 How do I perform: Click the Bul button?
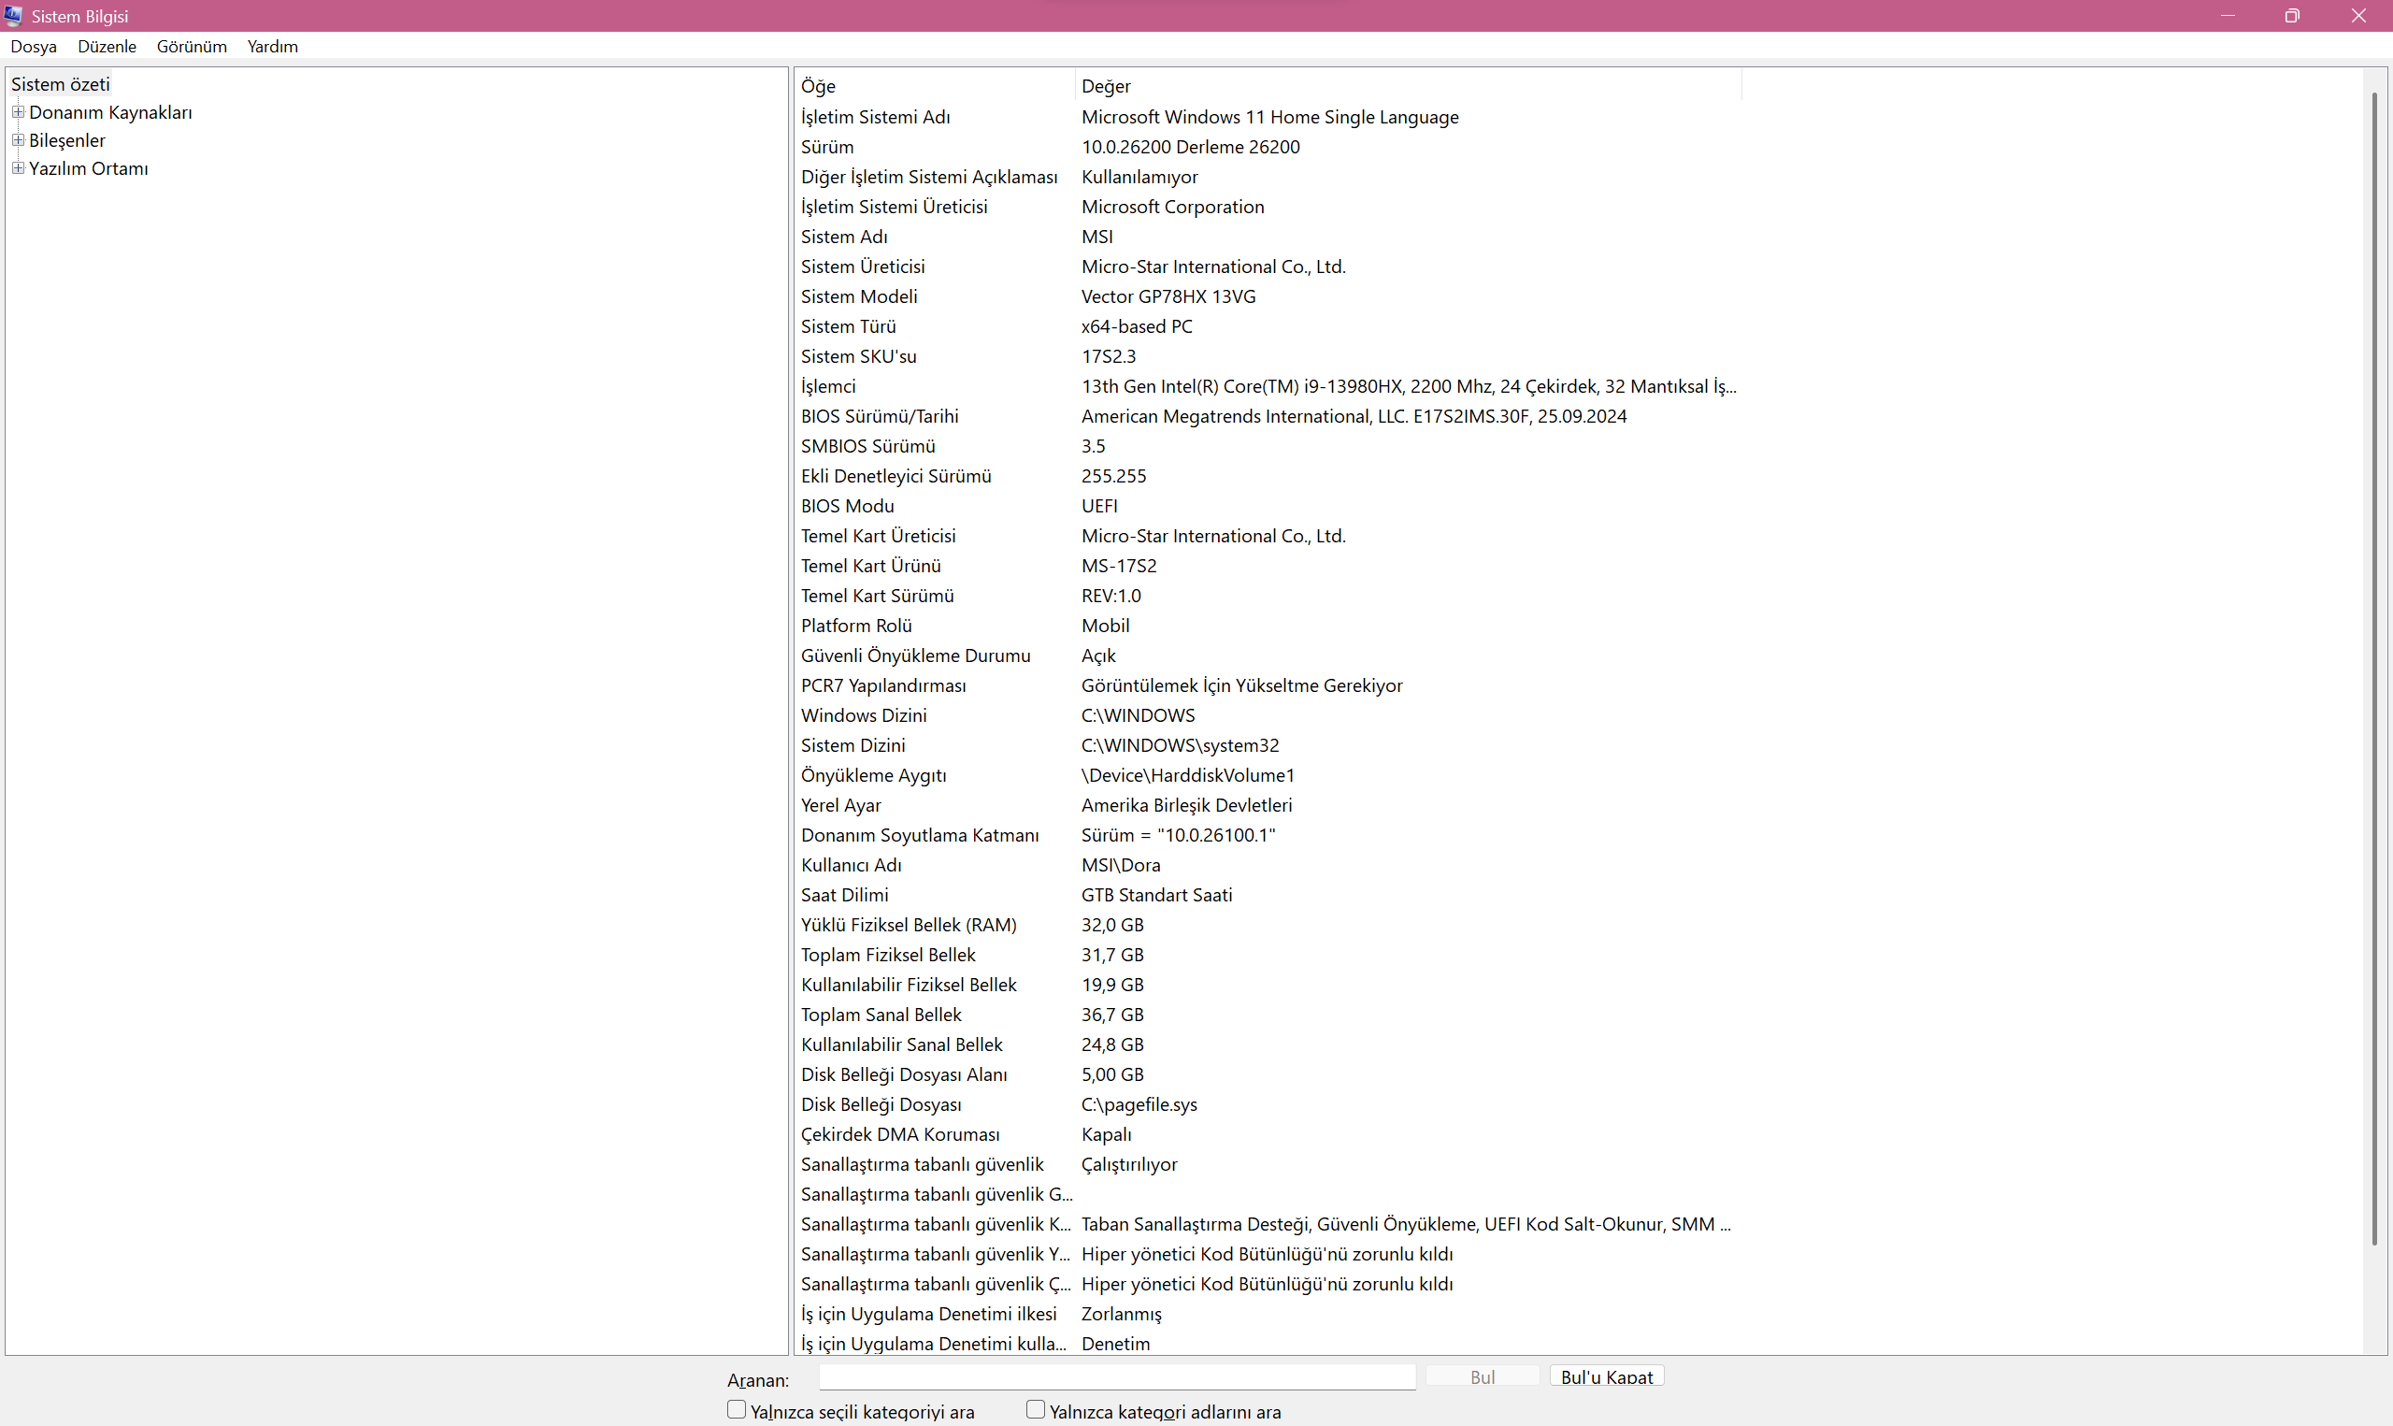tap(1482, 1376)
